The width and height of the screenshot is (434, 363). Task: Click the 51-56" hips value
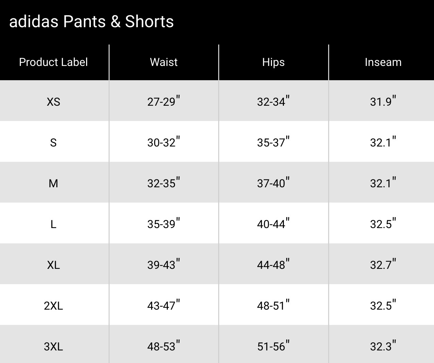click(x=273, y=346)
